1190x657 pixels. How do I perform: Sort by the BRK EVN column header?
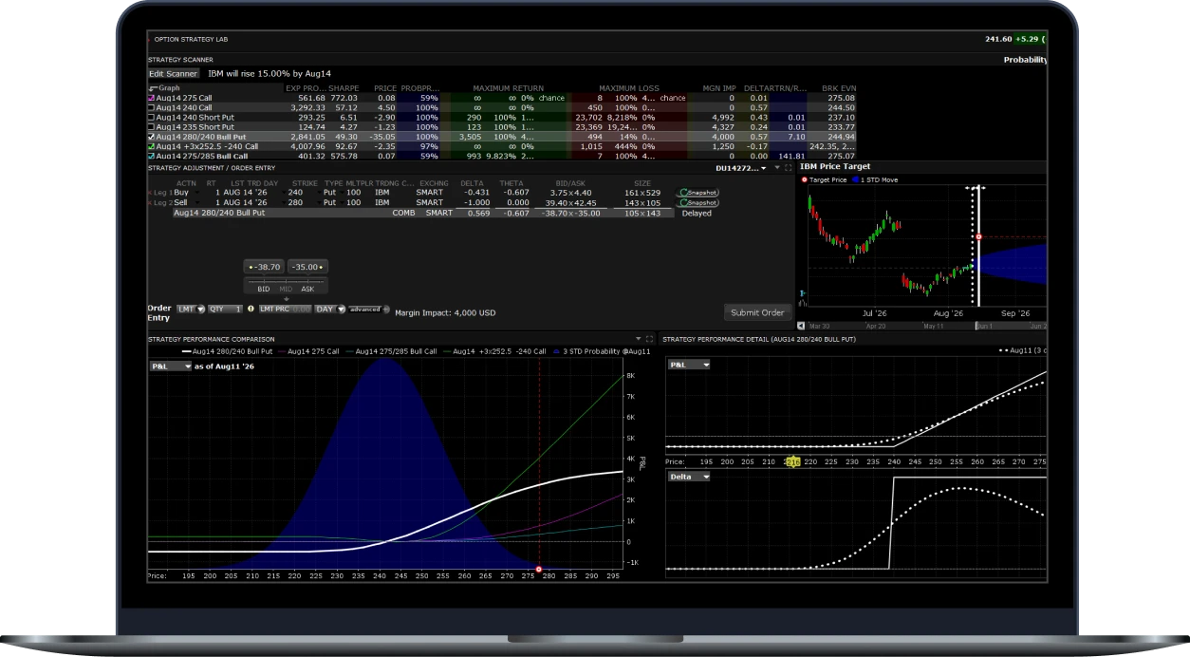(839, 88)
